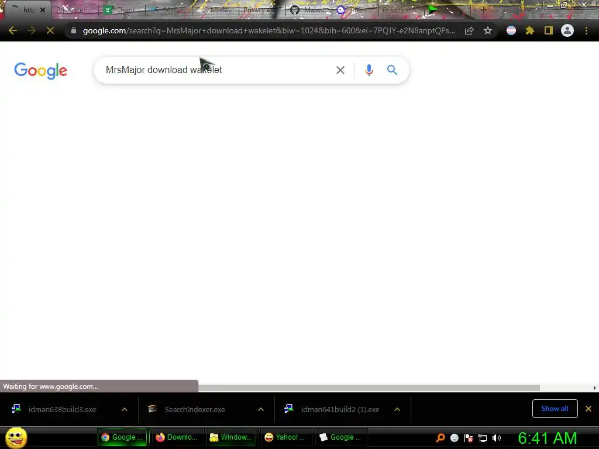Switch to the Thank tab
599x449 pixels.
point(122,10)
